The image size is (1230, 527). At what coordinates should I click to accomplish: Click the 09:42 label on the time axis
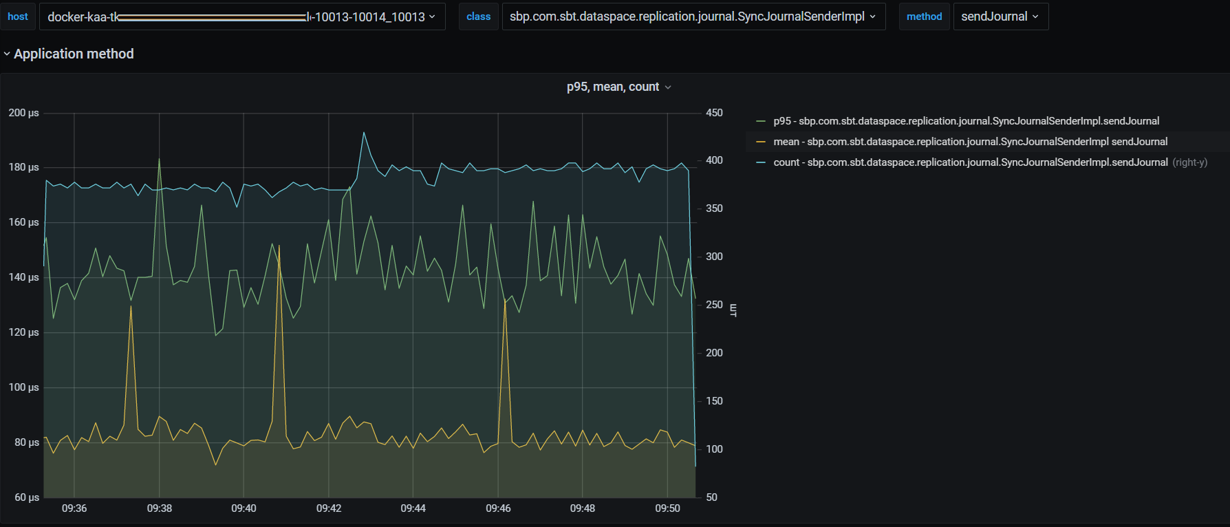[329, 508]
